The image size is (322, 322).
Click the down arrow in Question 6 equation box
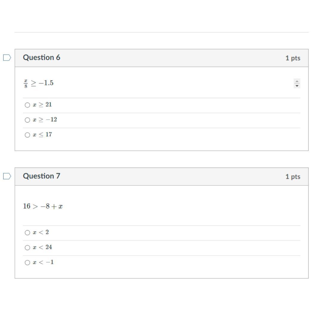(x=297, y=86)
